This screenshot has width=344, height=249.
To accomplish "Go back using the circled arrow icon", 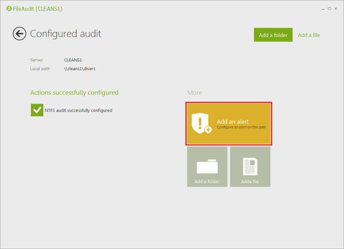I will point(19,34).
